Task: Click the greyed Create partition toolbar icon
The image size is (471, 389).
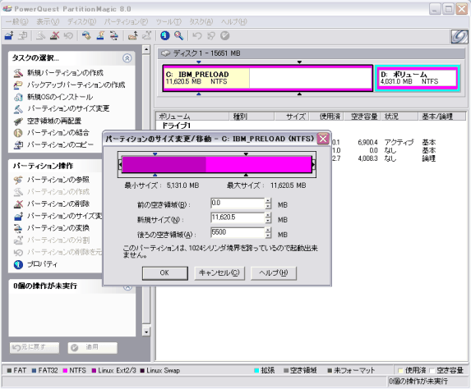Action: pyautogui.click(x=40, y=35)
